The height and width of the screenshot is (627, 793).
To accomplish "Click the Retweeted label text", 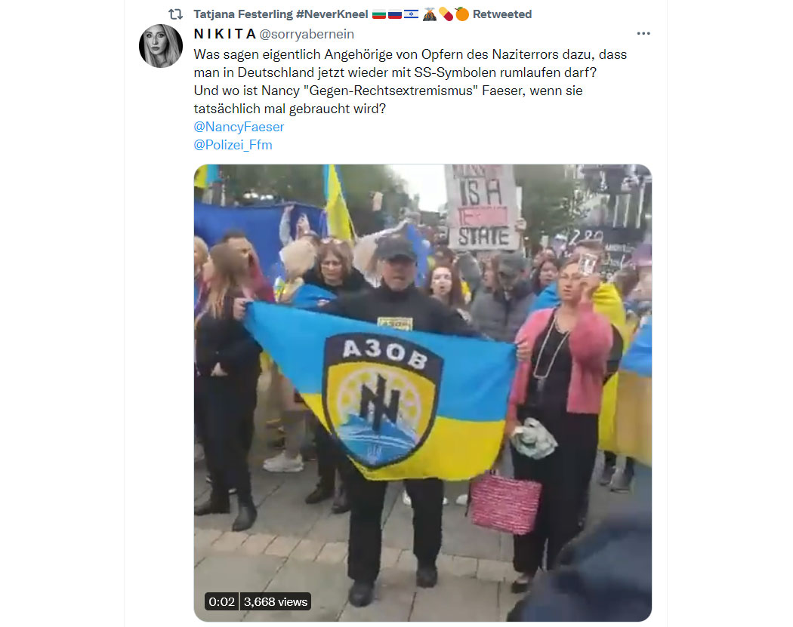I will pyautogui.click(x=502, y=14).
